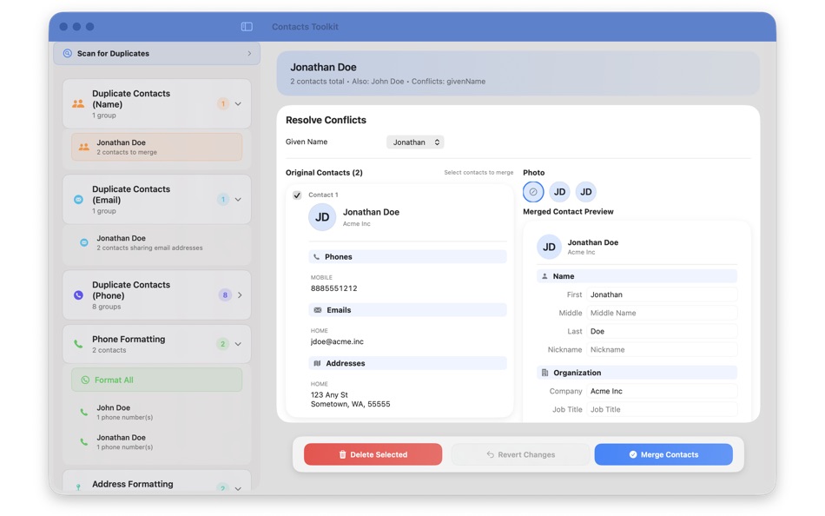Click the Delete Selected button
This screenshot has width=825, height=516.
coord(372,453)
